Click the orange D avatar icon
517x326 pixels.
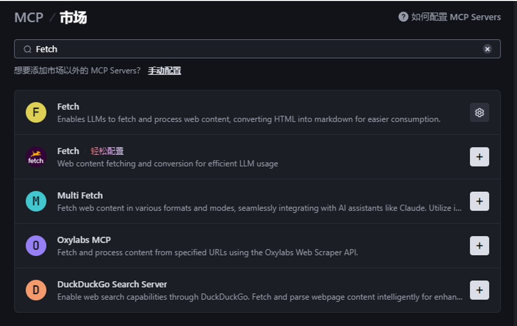tap(36, 290)
